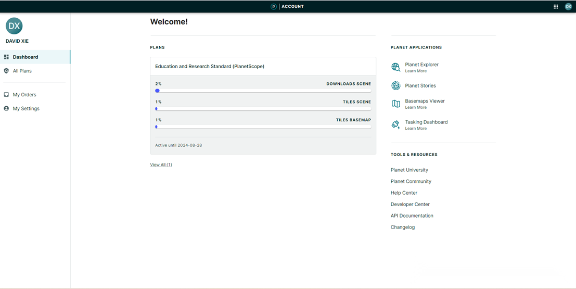Click the Planet Stories icon
Screen dimensions: 576x289
[395, 86]
